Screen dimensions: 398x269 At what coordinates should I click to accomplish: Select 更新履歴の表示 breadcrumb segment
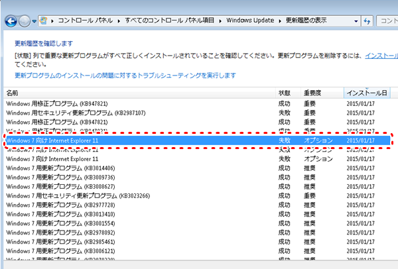point(306,21)
